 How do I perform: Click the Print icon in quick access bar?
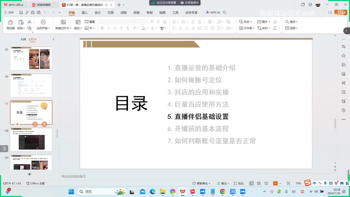coord(33,13)
